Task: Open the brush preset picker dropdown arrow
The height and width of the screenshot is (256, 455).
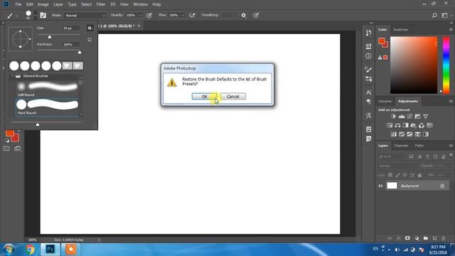Action: 35,16
